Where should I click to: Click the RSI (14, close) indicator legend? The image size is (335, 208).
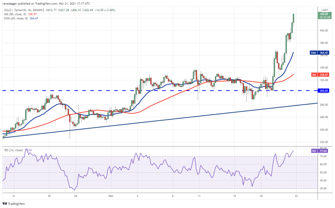pos(13,150)
